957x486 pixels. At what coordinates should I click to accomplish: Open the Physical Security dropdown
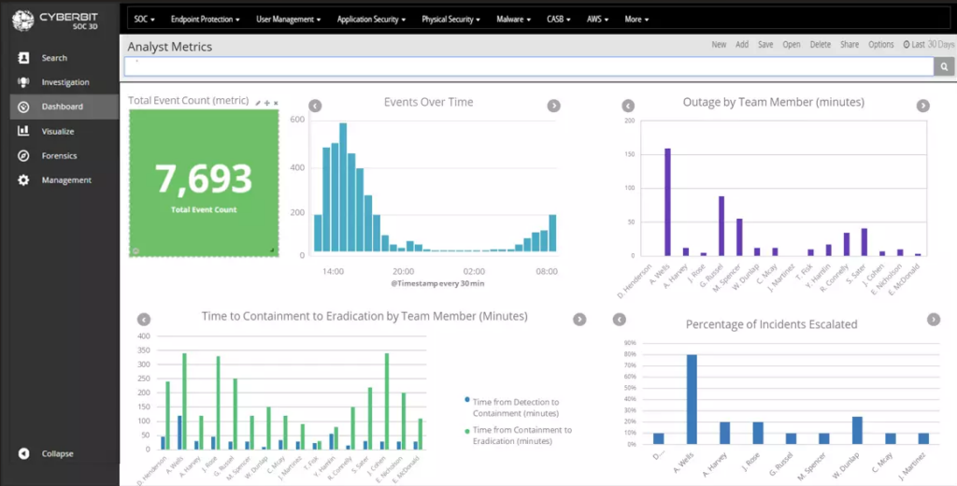[451, 19]
